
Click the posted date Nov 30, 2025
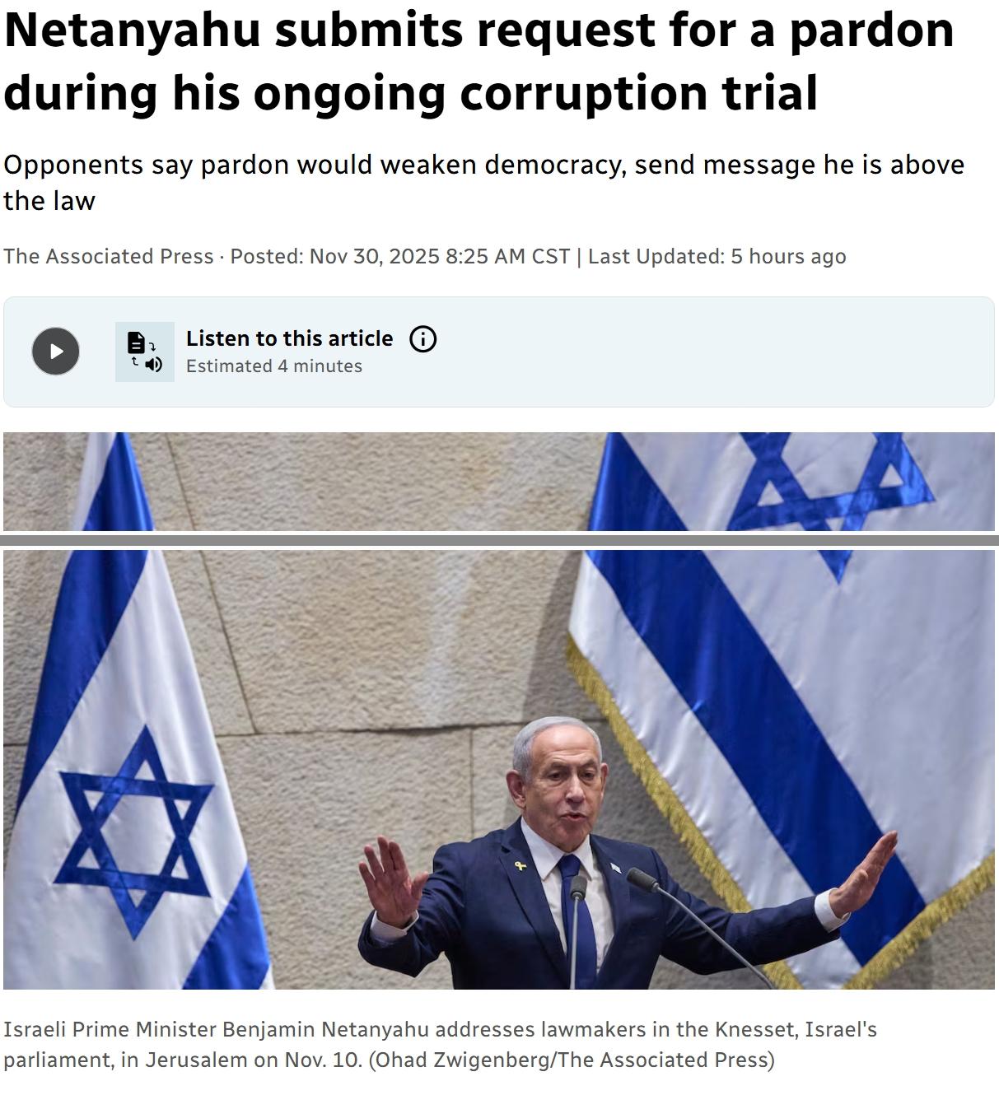tap(375, 257)
